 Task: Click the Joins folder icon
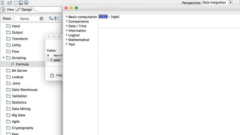coord(8,83)
